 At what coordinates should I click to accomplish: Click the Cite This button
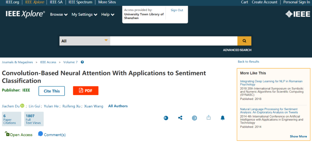coord(52,91)
